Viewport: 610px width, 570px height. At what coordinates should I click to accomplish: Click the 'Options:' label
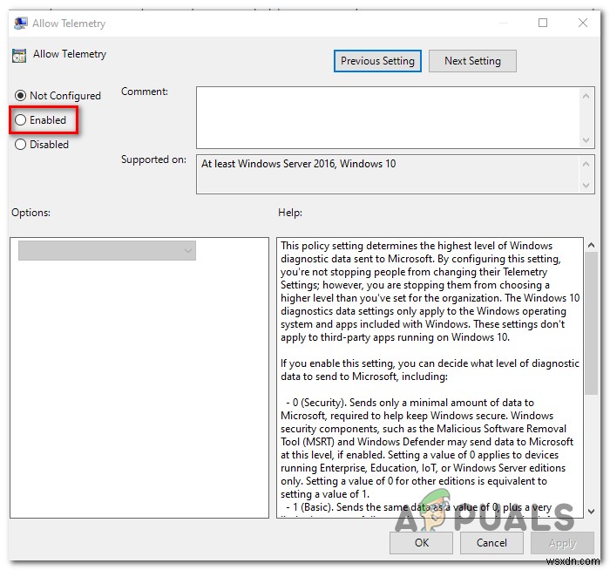pyautogui.click(x=30, y=213)
